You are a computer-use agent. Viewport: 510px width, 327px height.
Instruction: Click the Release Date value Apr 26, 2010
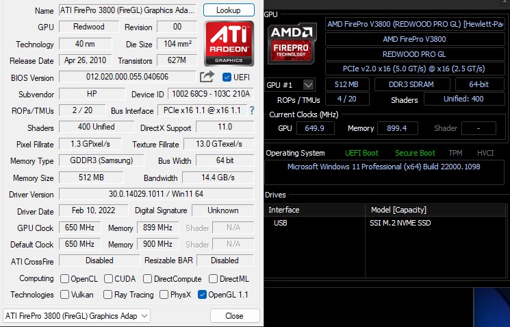(85, 60)
